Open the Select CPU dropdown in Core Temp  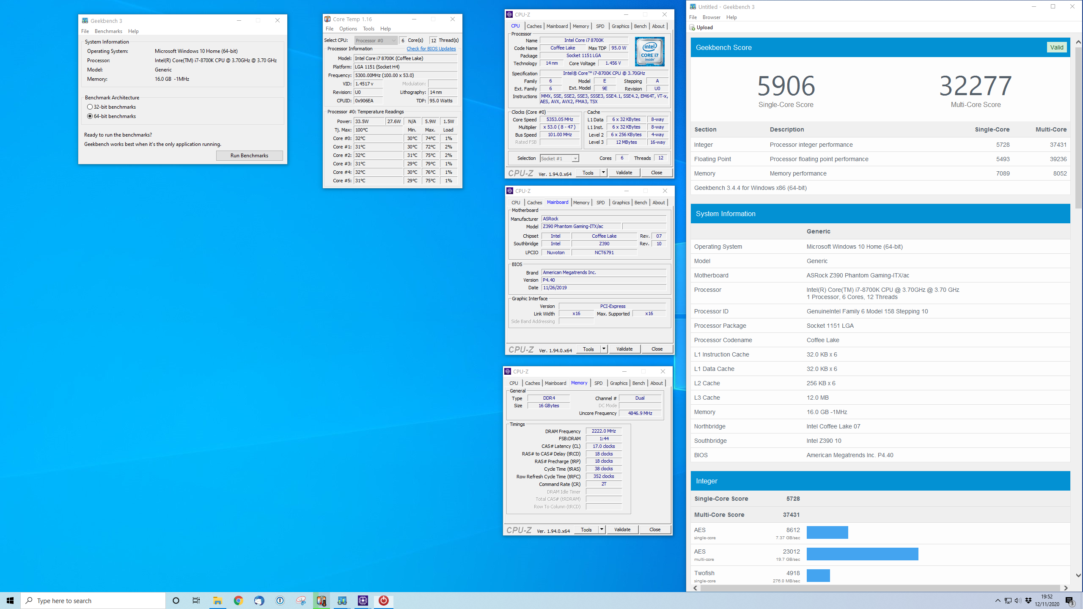click(x=376, y=41)
